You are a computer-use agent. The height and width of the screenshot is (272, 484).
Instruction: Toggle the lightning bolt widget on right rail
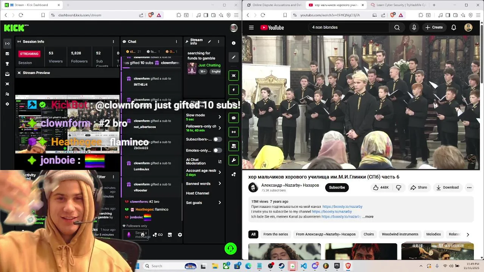[x=234, y=90]
